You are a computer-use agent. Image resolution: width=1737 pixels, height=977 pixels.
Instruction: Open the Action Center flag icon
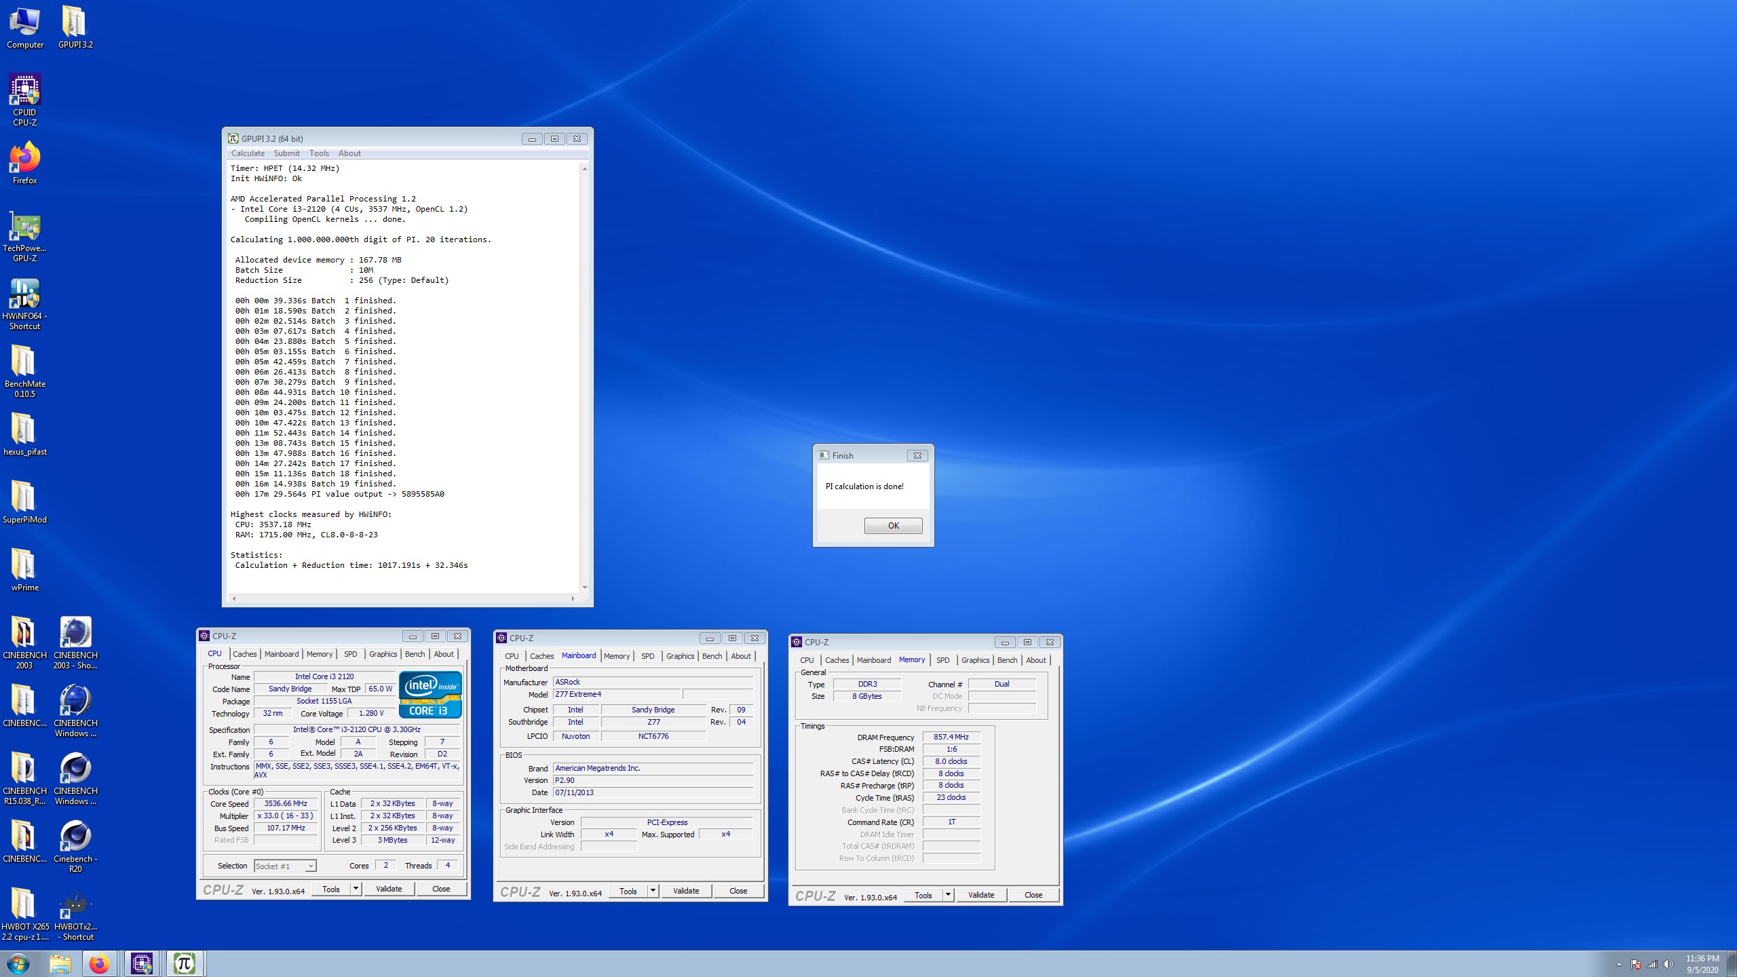[x=1636, y=964]
